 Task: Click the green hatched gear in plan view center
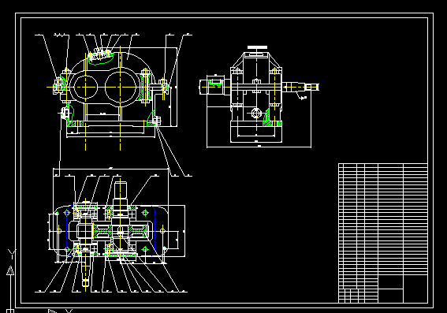(121, 231)
